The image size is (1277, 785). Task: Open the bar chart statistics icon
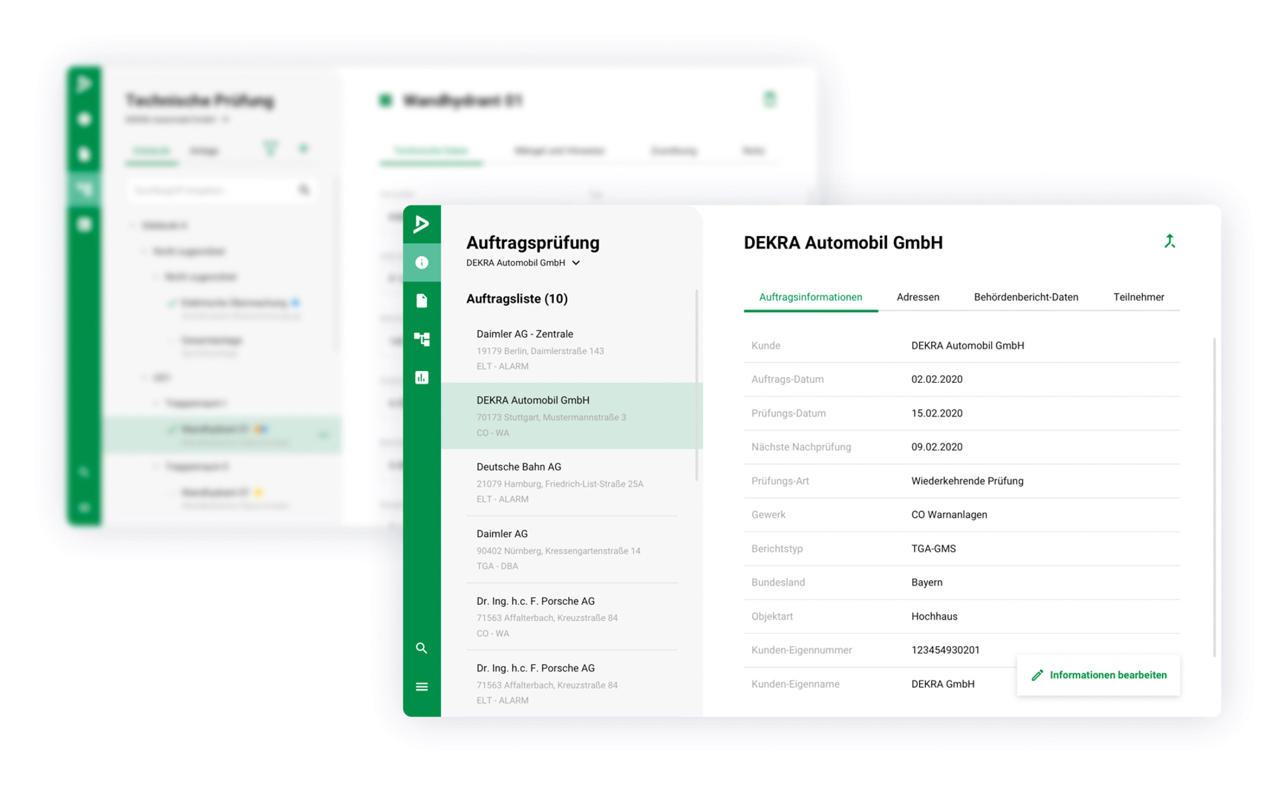click(422, 378)
